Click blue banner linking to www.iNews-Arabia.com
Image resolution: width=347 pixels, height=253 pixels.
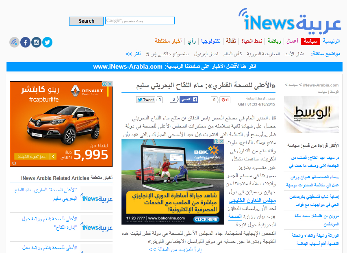pyautogui.click(x=174, y=67)
